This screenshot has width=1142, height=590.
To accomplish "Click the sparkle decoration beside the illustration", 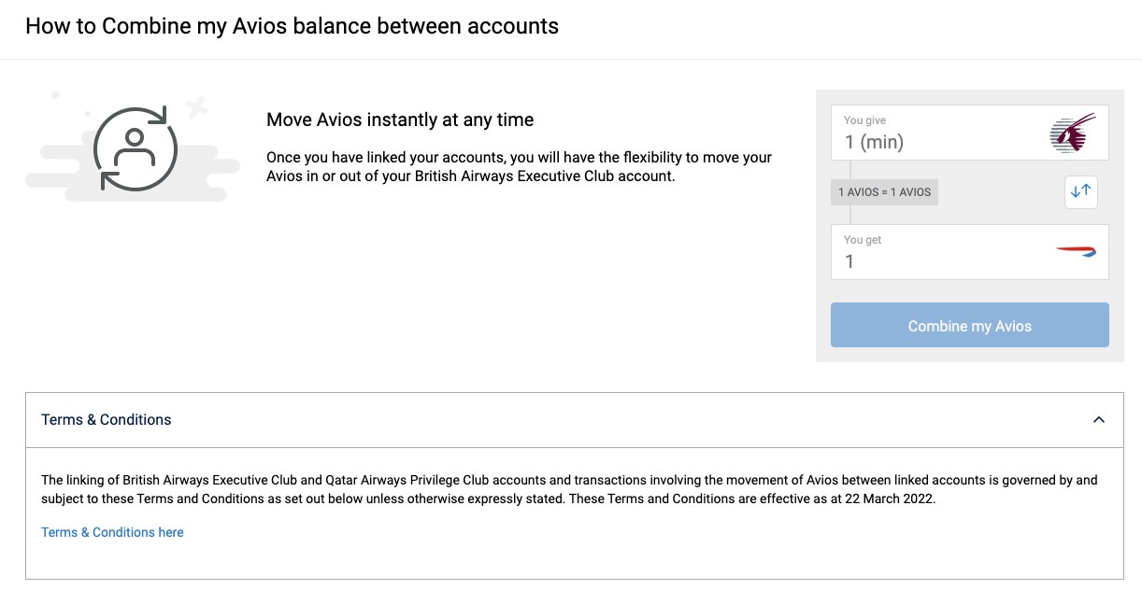I will (196, 107).
